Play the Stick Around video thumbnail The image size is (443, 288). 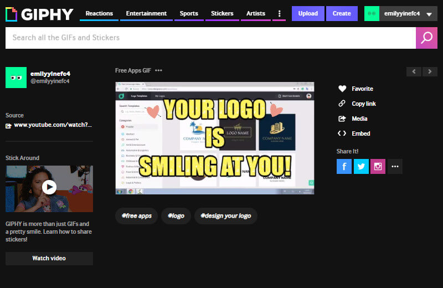click(49, 187)
